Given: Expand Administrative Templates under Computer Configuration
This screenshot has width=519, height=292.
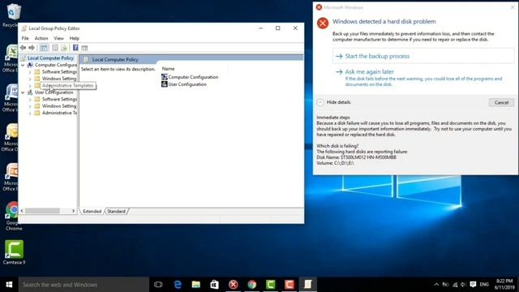Looking at the screenshot, I should pyautogui.click(x=30, y=85).
